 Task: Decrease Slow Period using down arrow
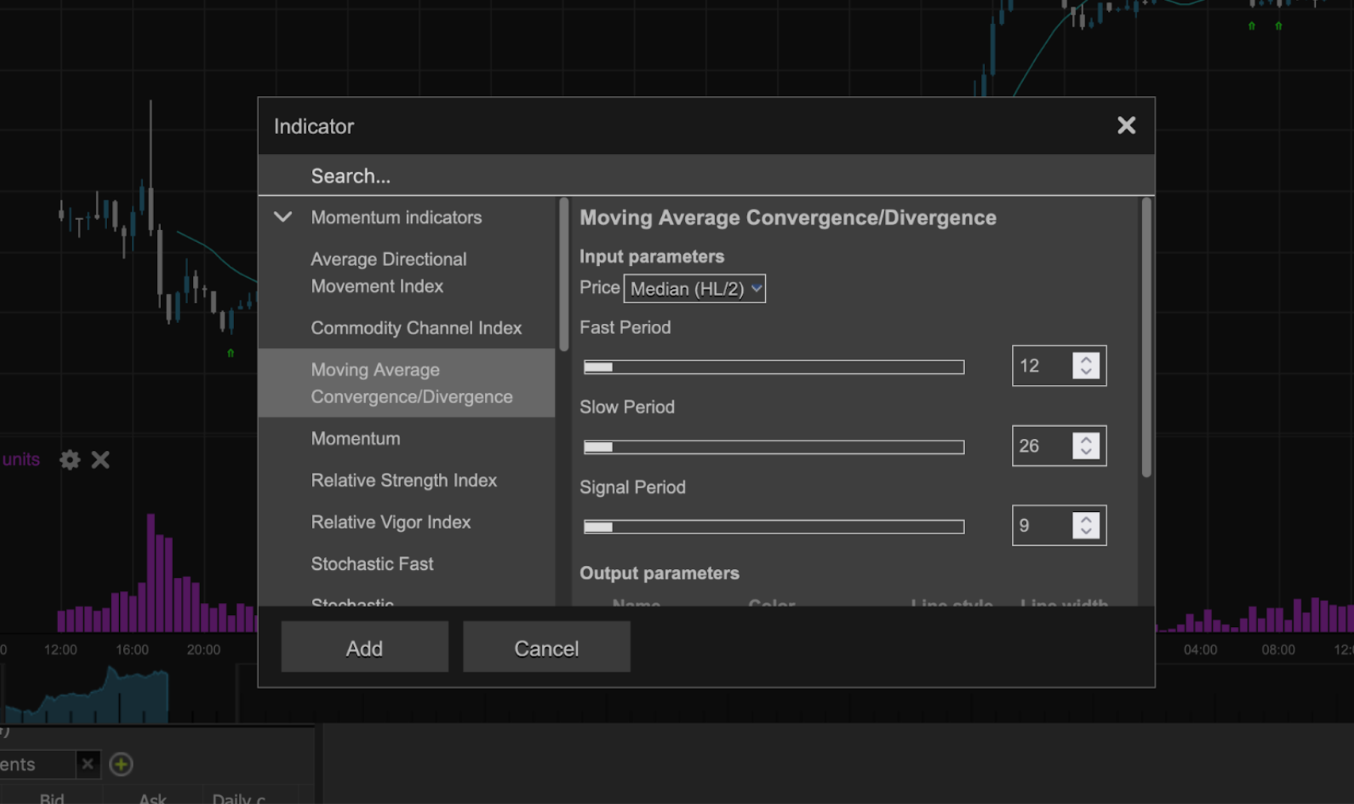pos(1086,452)
